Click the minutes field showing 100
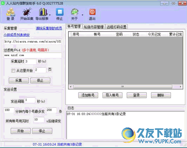187x148 pixels. 9,110
